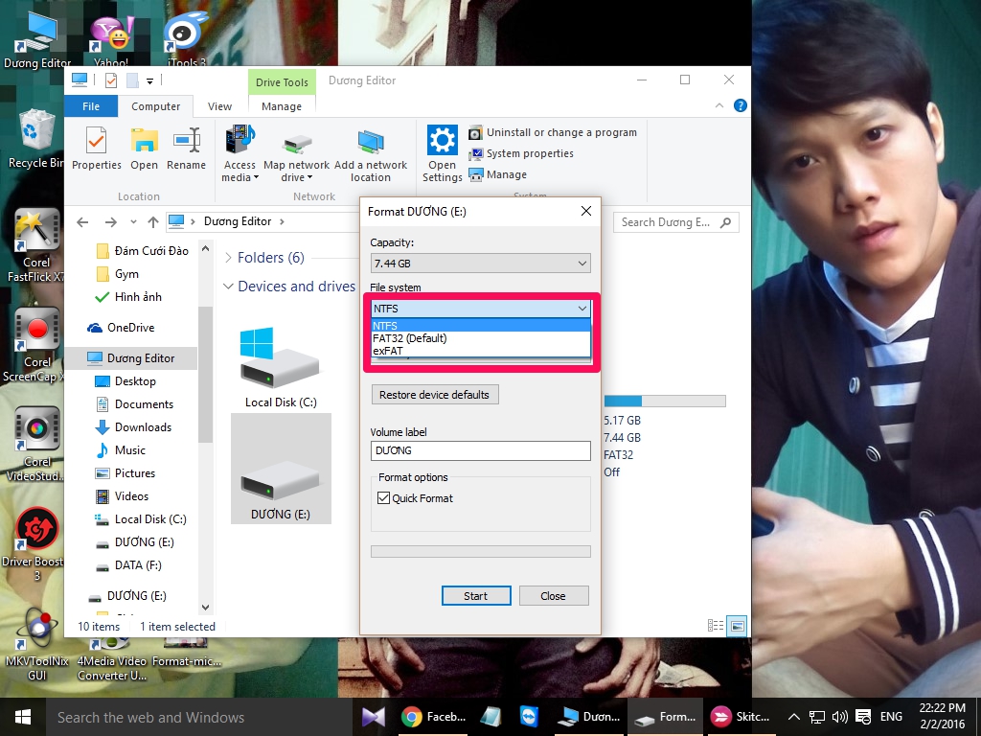Click the Properties icon in the Location group

[96, 149]
